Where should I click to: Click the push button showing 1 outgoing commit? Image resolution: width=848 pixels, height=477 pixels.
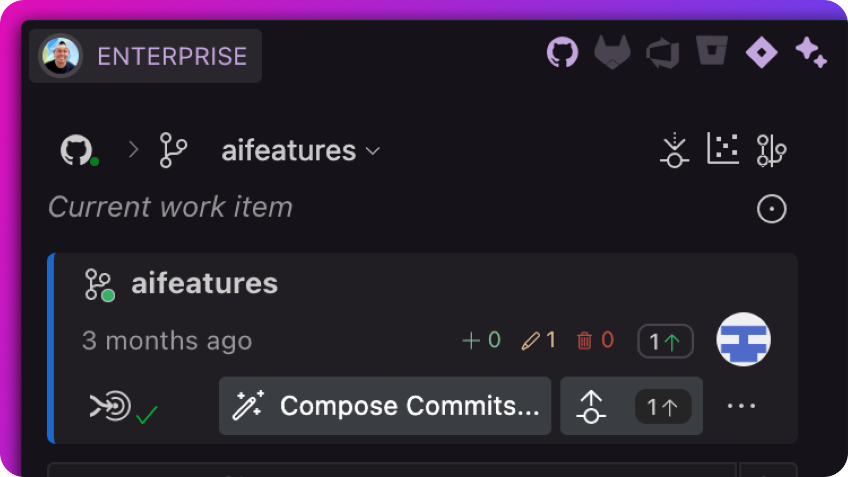pos(631,405)
